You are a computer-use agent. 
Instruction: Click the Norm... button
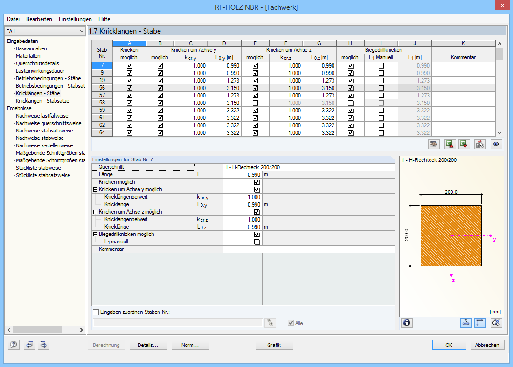click(190, 345)
